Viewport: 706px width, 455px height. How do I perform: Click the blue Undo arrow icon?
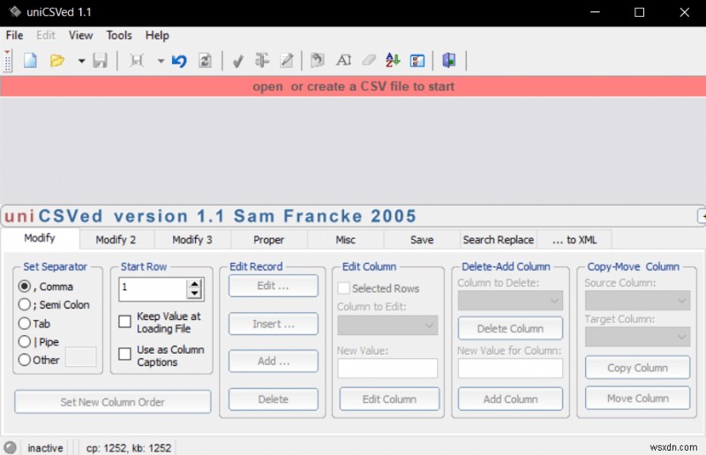[x=179, y=61]
